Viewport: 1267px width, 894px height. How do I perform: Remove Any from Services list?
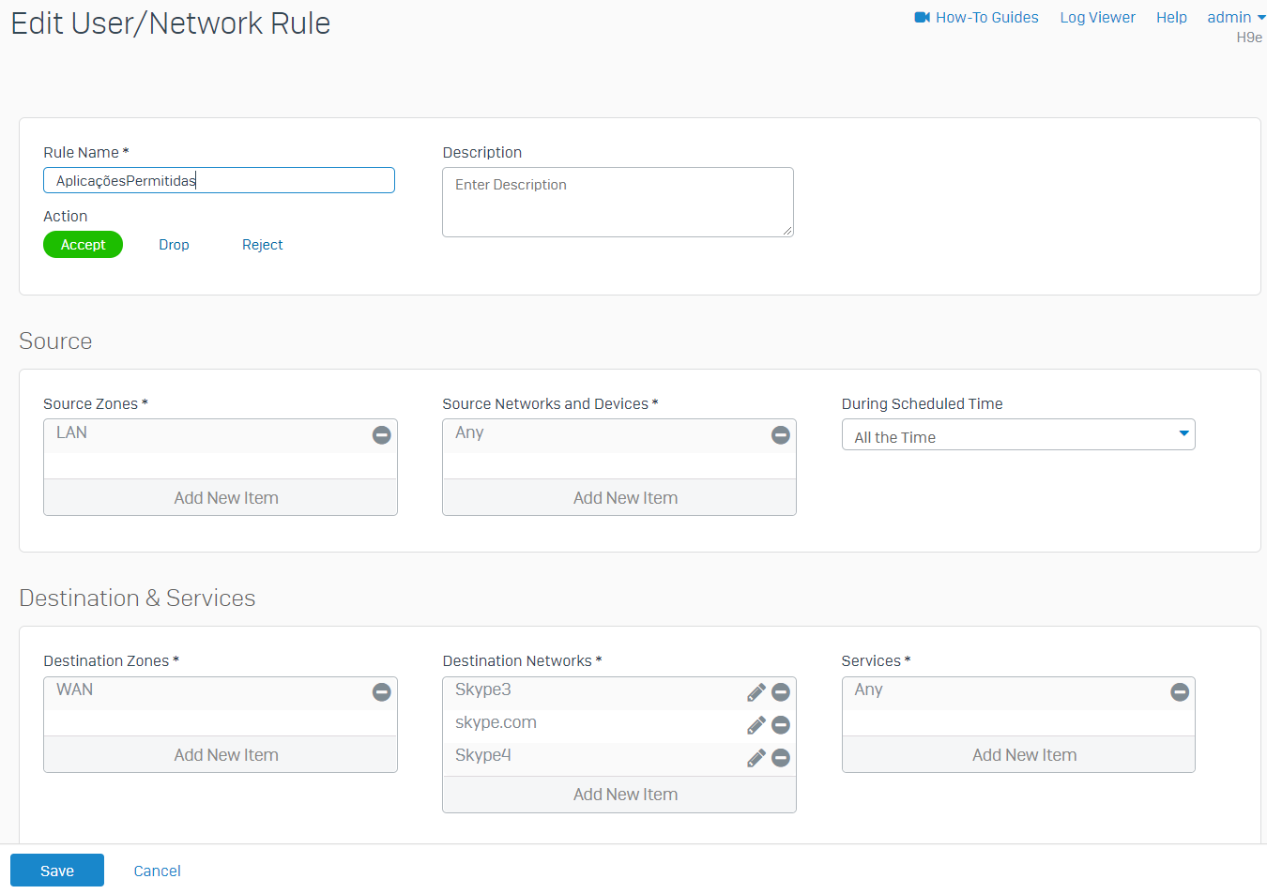pos(1180,692)
